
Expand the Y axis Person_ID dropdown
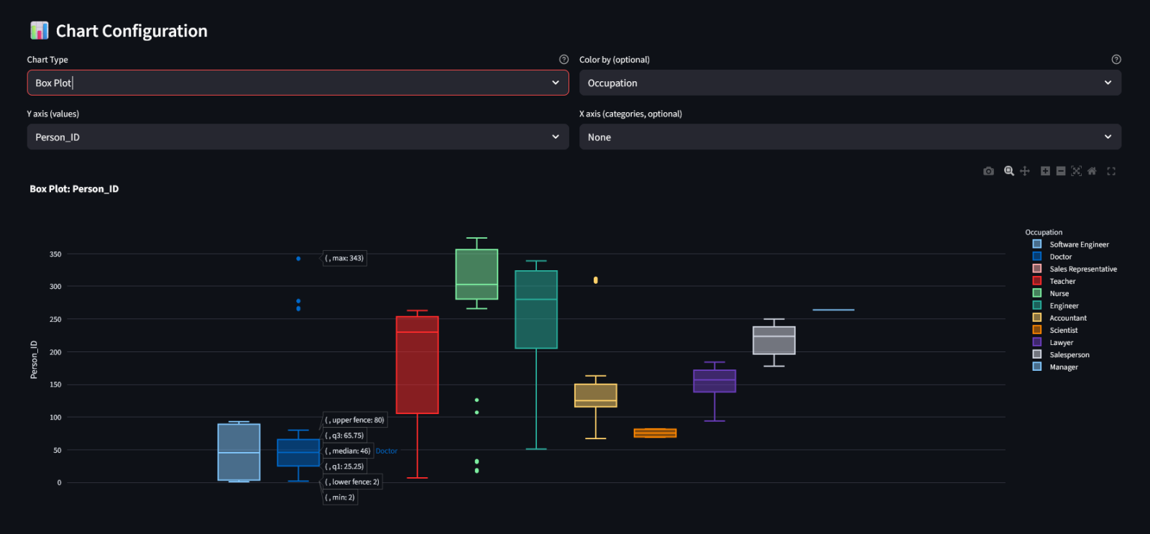click(298, 137)
